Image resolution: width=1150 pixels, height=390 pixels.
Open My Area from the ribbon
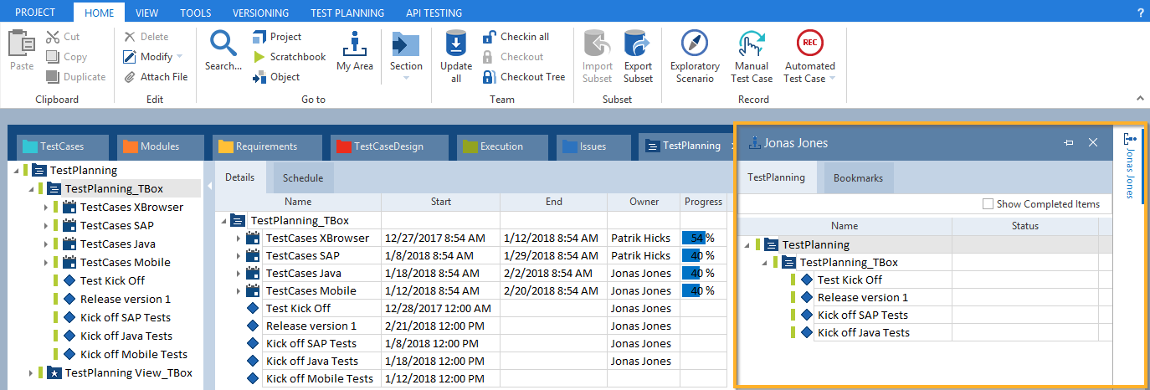click(354, 51)
